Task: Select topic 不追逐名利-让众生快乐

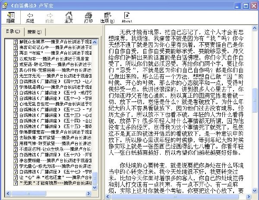Action: (x=55, y=149)
